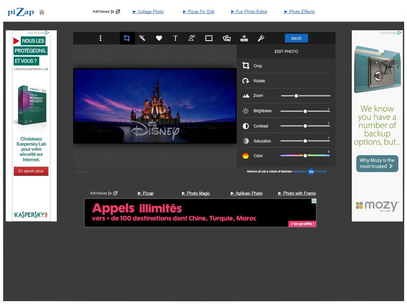Select the paint brush tool
Viewport: 407px width, 304px height.
click(261, 38)
